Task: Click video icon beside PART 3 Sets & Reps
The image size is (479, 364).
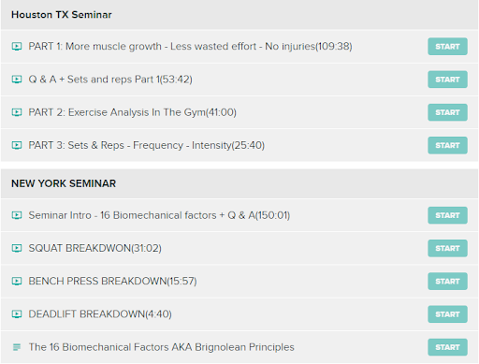Action: point(17,145)
